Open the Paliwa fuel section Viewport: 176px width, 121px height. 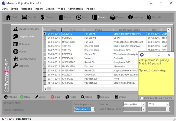[65, 17]
